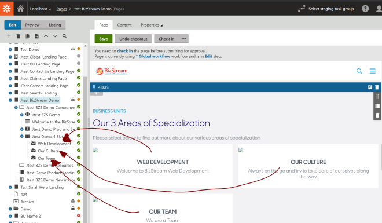Open tree search magnifier icon
Screen dimensions: 382x223
click(64, 36)
